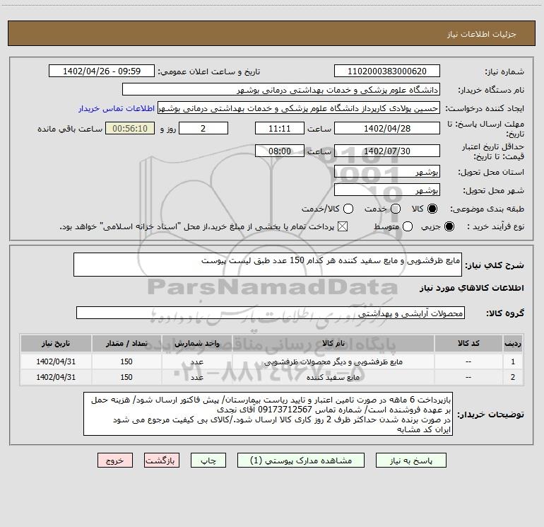This screenshot has width=544, height=527.
Task: Click the buyer organization name field
Action: (281, 90)
